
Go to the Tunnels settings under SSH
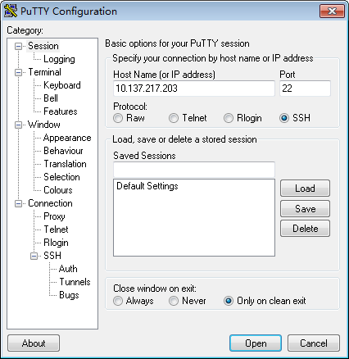75,282
